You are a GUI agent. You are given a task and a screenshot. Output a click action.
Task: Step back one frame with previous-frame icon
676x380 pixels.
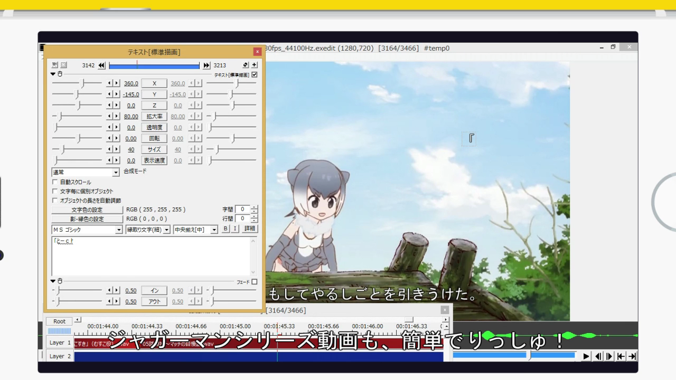[598, 356]
